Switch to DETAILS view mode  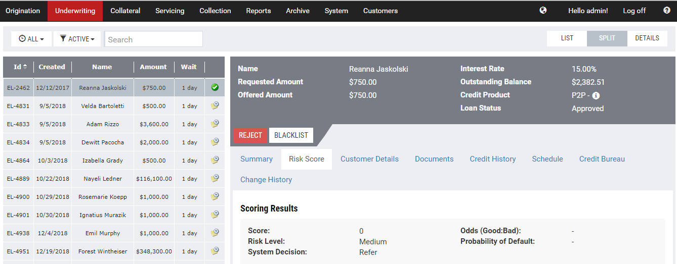647,38
